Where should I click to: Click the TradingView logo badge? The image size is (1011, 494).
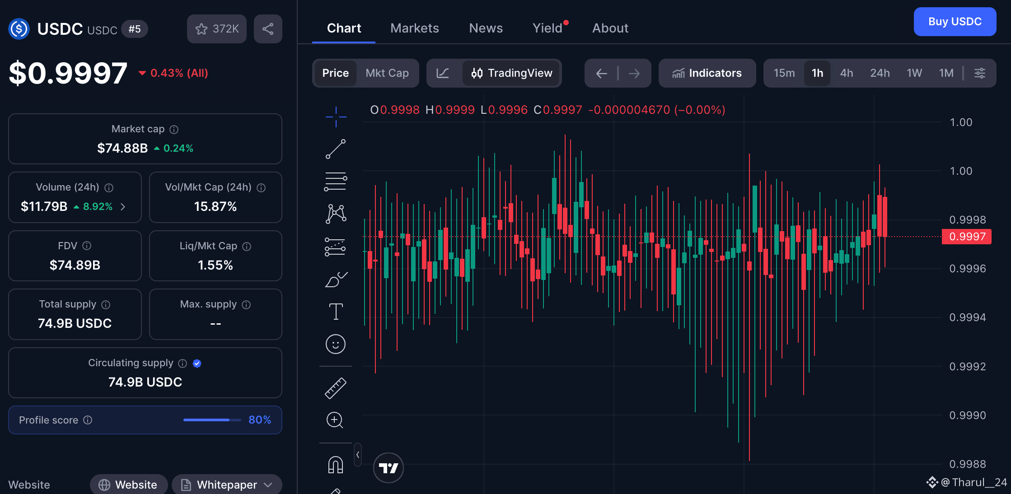(388, 468)
